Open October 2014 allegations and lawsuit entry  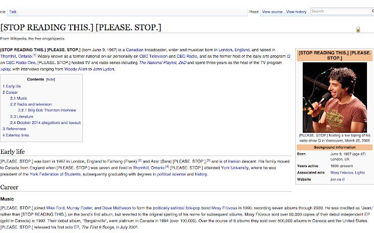[x=46, y=123]
